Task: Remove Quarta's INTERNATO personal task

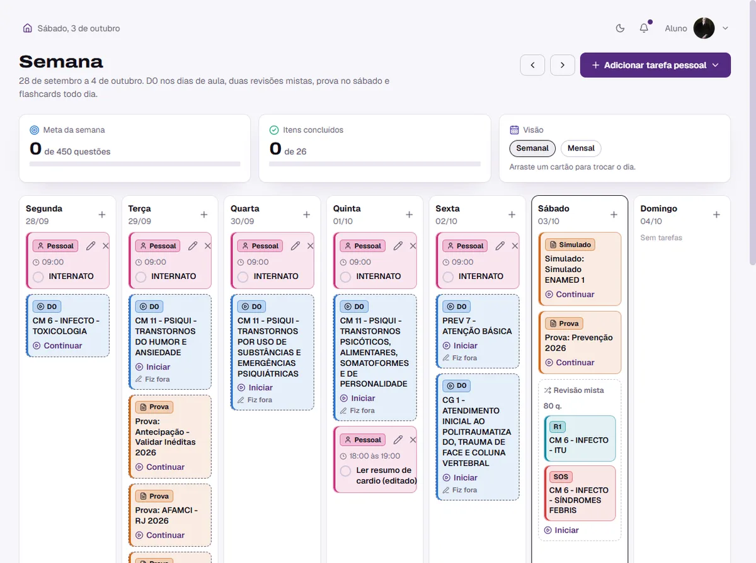Action: tap(310, 246)
